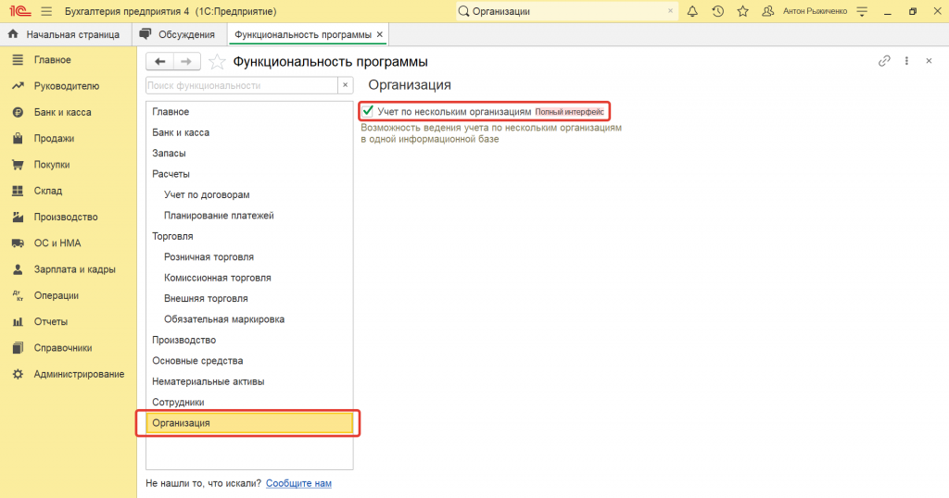Image resolution: width=949 pixels, height=498 pixels.
Task: Open Банк и касса section in sidebar
Action: (62, 112)
